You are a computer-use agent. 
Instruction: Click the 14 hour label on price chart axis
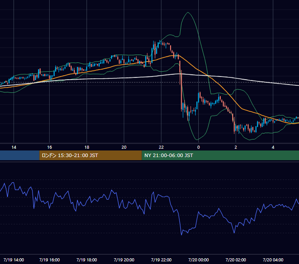[14, 147]
